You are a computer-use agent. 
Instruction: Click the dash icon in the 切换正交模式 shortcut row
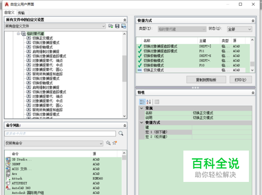click(140, 70)
